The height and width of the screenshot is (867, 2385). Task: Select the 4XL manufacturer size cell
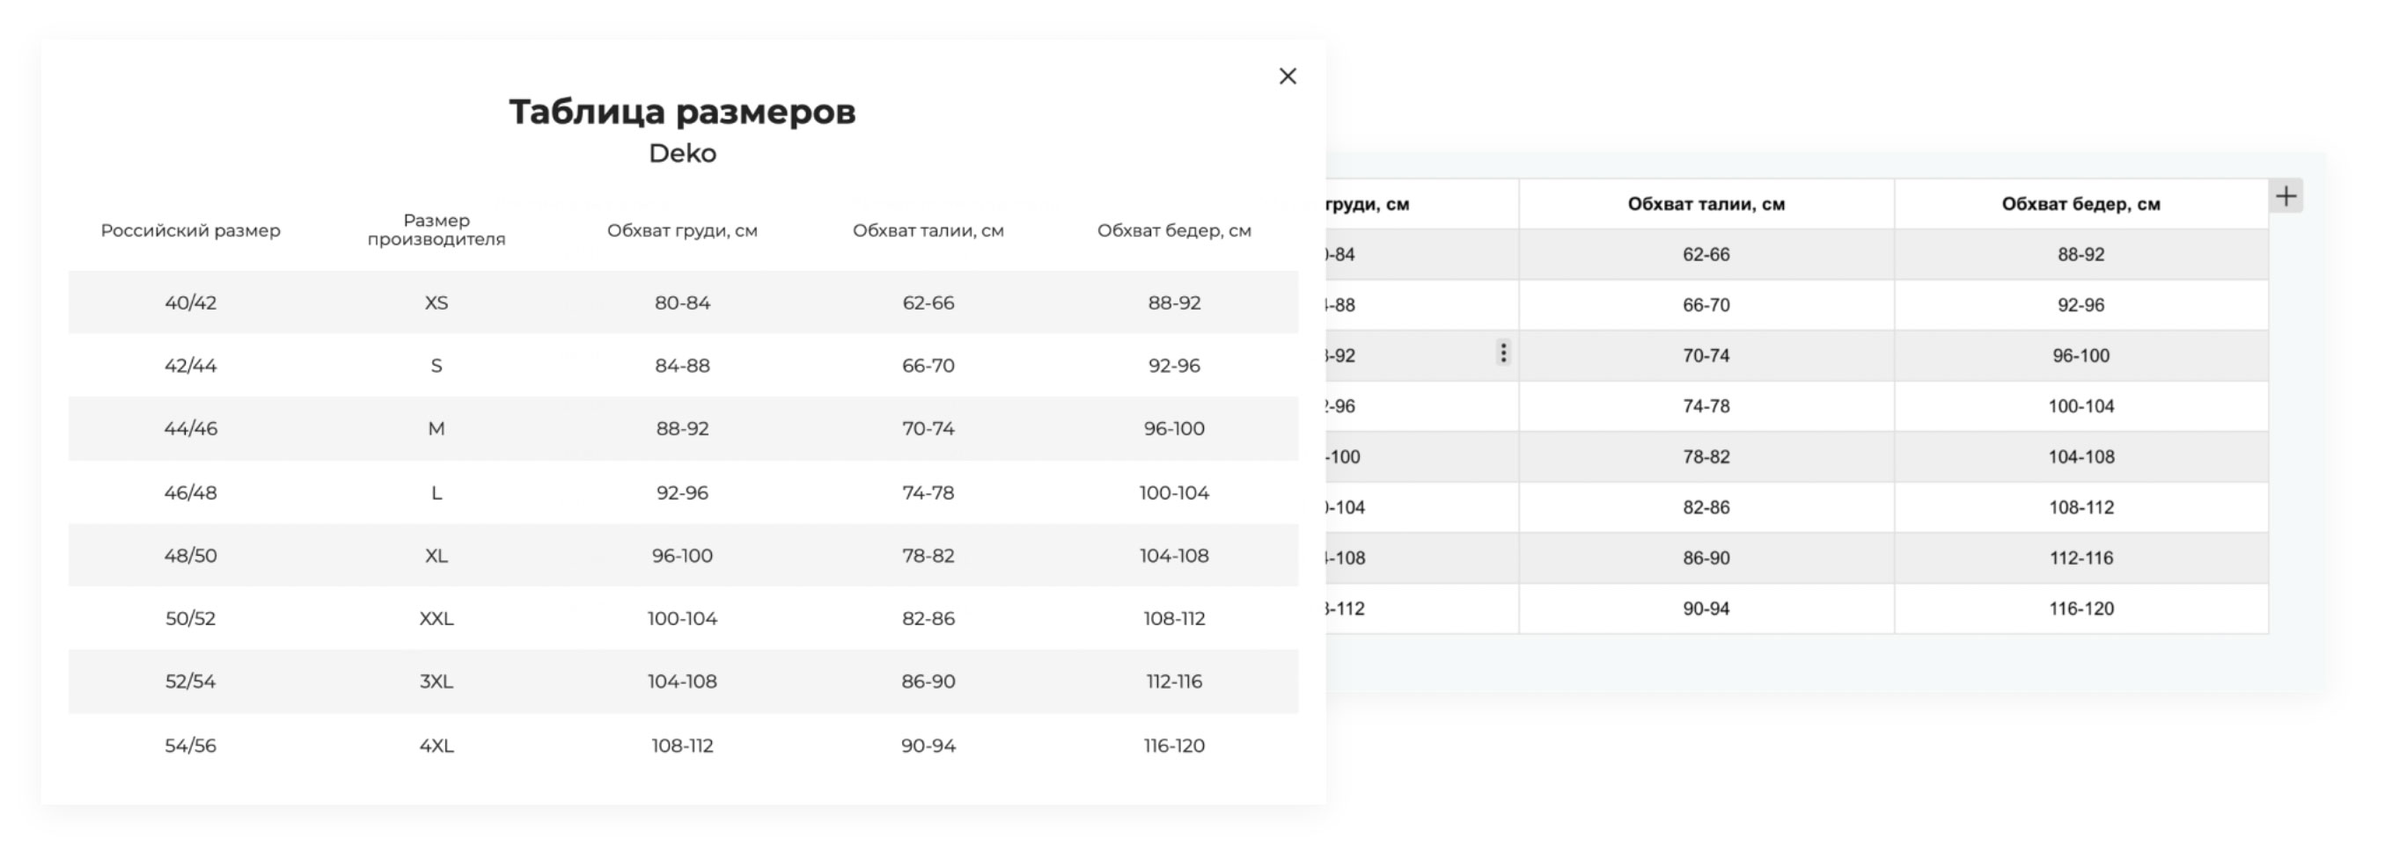tap(437, 746)
